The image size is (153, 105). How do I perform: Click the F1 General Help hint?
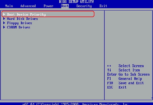(x=125, y=79)
